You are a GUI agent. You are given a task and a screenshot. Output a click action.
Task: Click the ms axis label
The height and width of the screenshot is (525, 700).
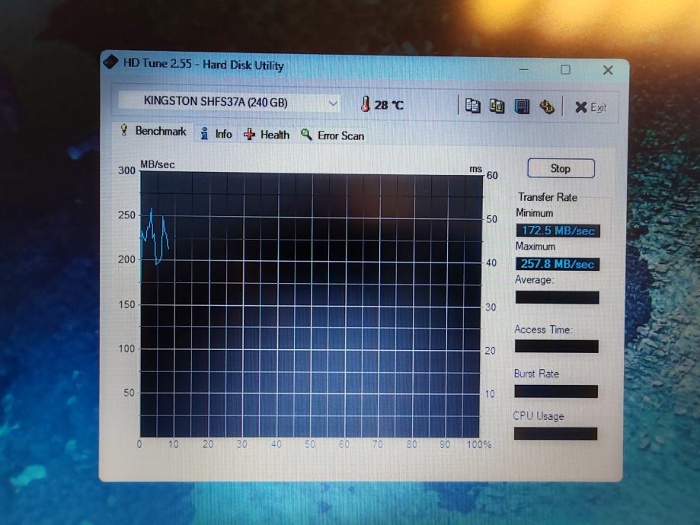coord(476,169)
